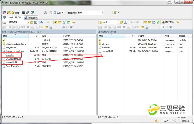Click the 同步 synchronize button
This screenshot has width=194, height=124.
tap(16, 13)
